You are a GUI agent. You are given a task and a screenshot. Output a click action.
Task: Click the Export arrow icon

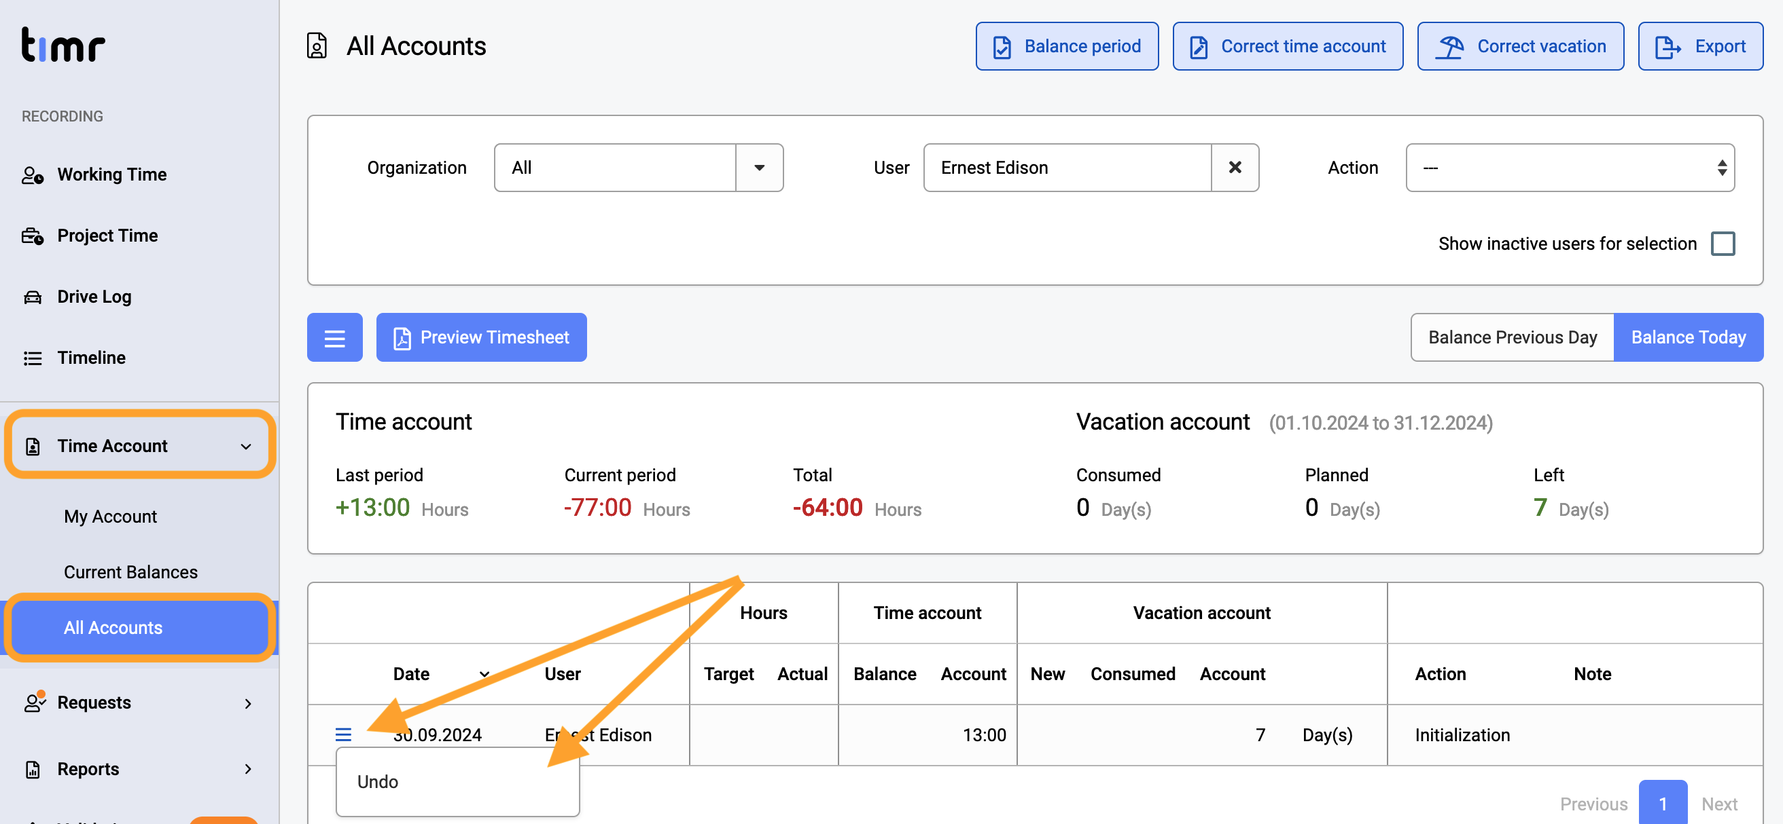click(x=1667, y=47)
